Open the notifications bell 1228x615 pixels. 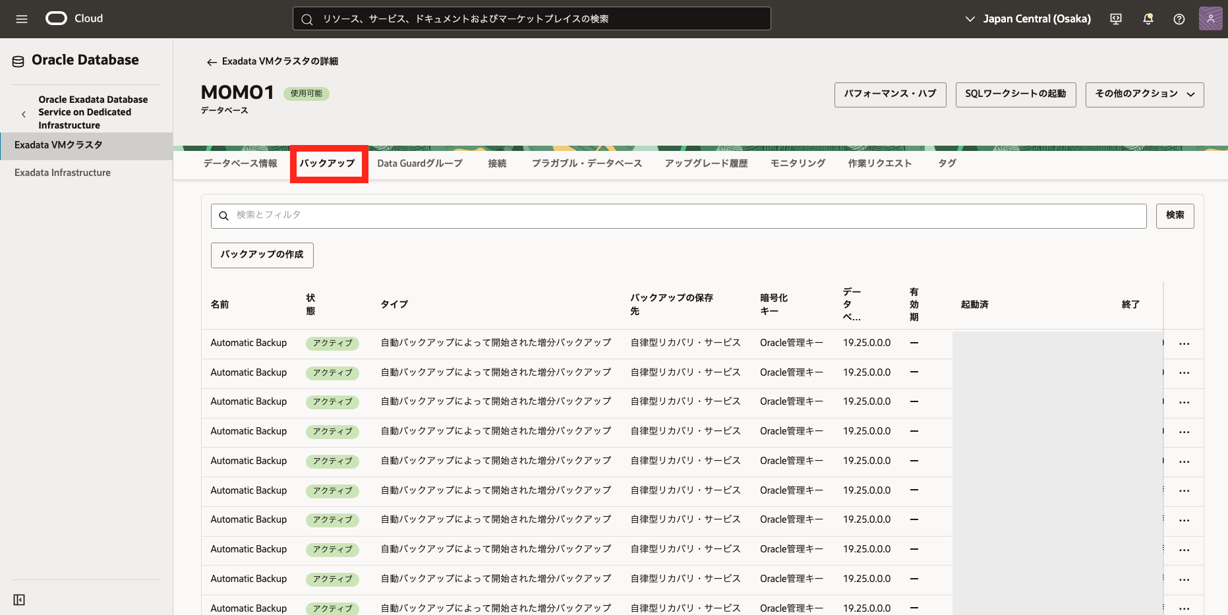tap(1148, 19)
